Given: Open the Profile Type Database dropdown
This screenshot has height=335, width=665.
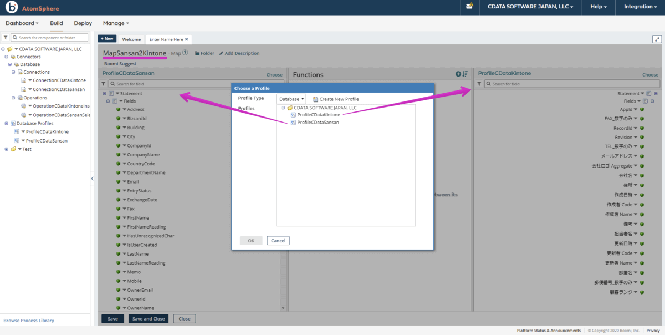Looking at the screenshot, I should 291,99.
